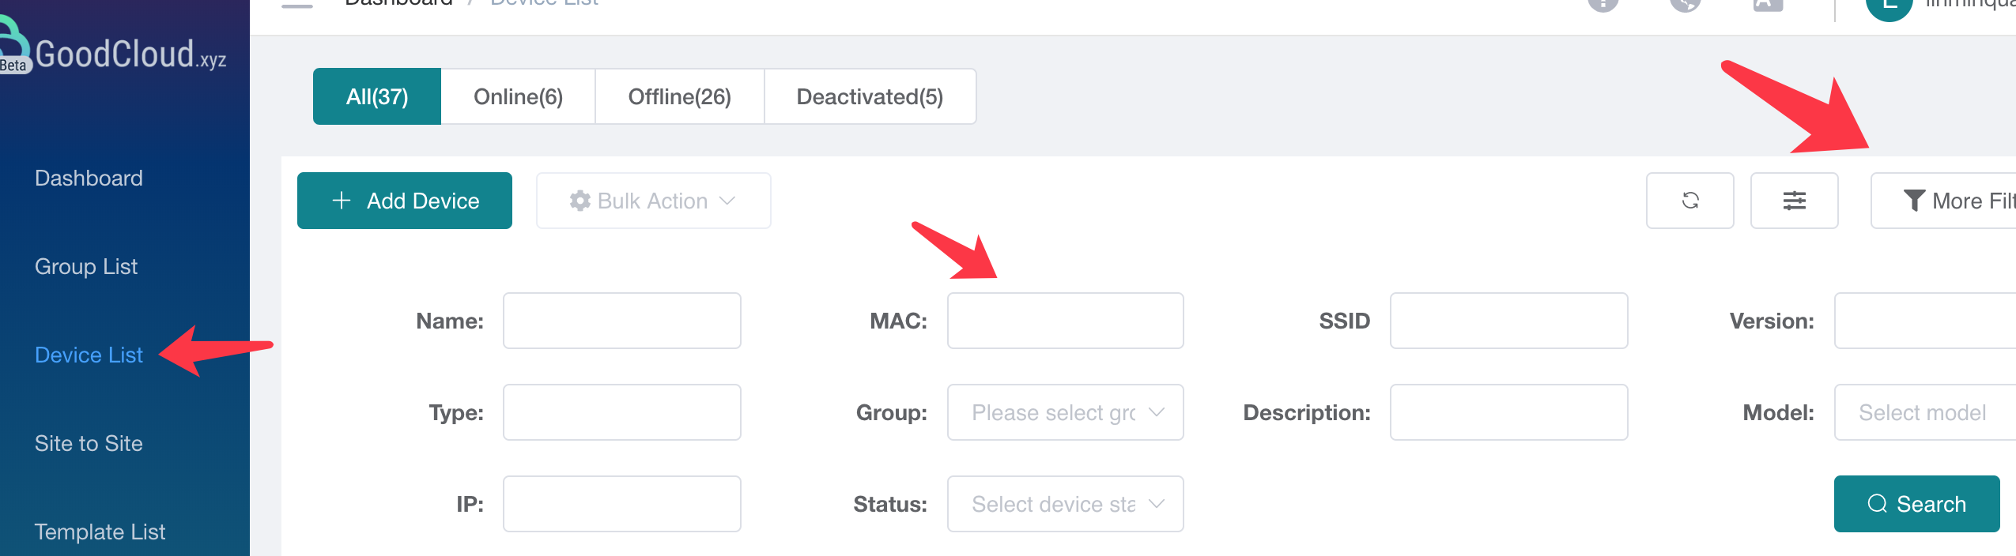Open Group List in the sidebar
2016x556 pixels.
pos(86,267)
